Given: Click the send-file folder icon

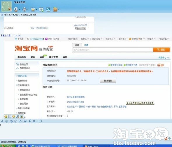Looking at the screenshot, I should click(x=33, y=9).
